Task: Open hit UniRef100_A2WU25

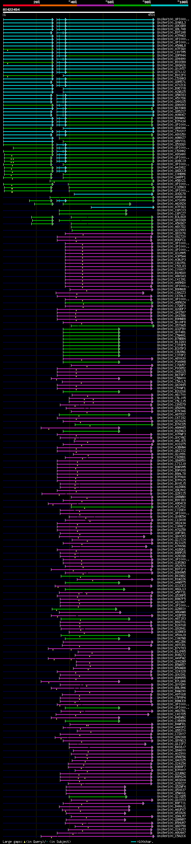Action: [171, 92]
